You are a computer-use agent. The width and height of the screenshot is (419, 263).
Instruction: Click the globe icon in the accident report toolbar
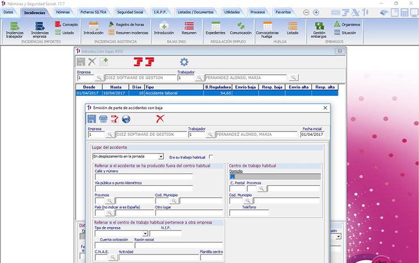click(126, 118)
